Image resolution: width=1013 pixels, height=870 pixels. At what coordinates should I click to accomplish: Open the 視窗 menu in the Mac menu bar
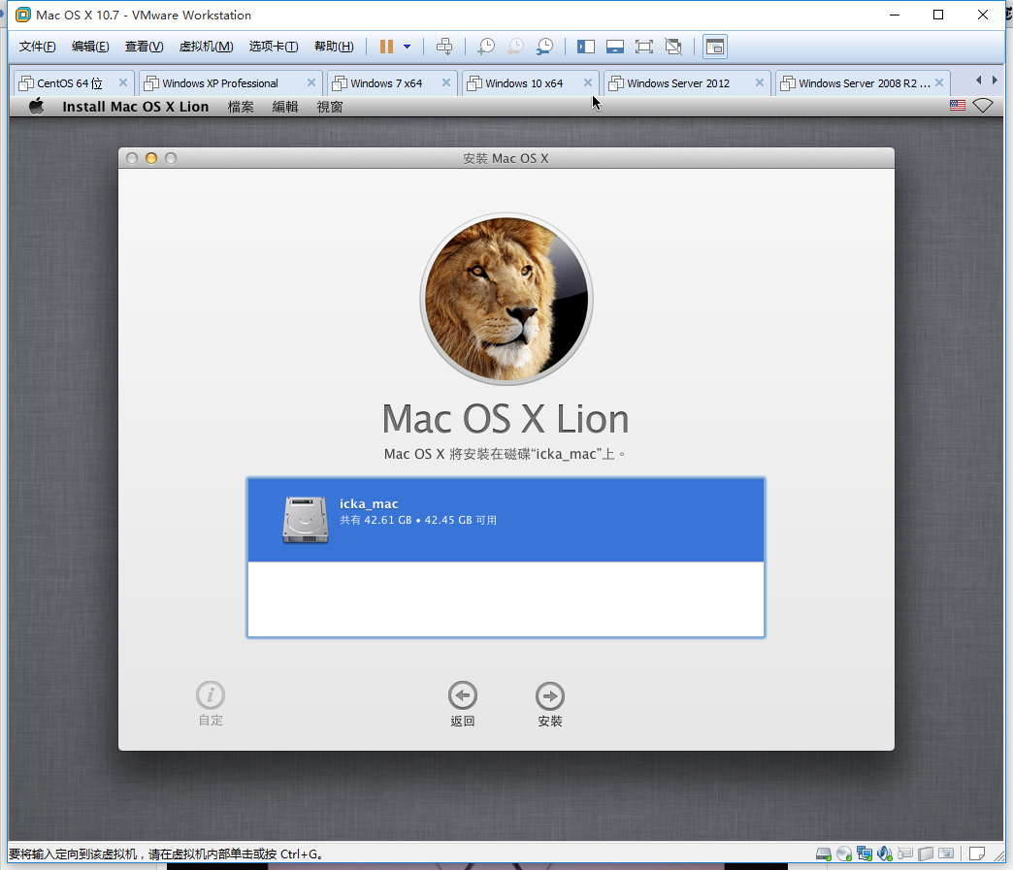[330, 107]
